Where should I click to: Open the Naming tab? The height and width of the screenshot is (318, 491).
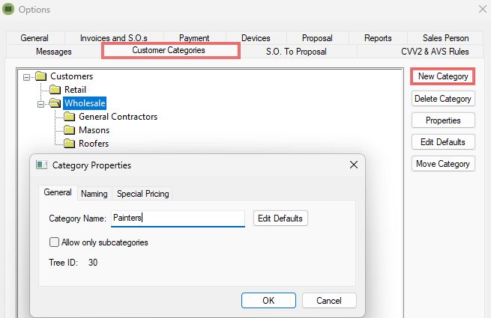click(x=94, y=194)
